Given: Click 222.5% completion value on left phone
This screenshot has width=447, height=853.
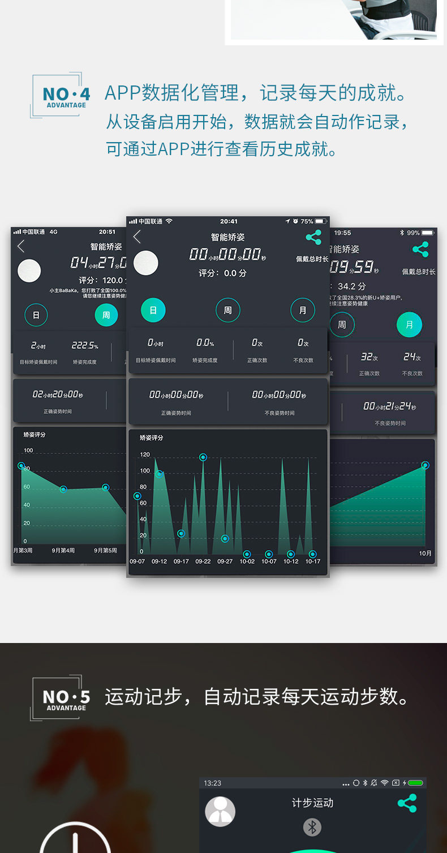Looking at the screenshot, I should click(x=85, y=345).
